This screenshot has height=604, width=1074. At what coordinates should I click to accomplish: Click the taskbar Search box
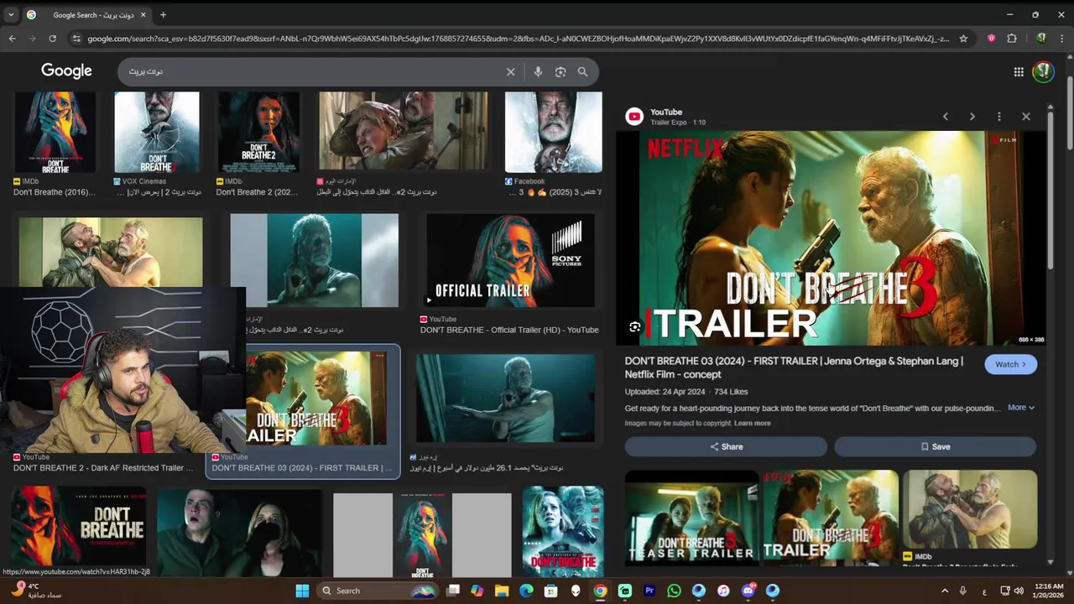click(378, 591)
